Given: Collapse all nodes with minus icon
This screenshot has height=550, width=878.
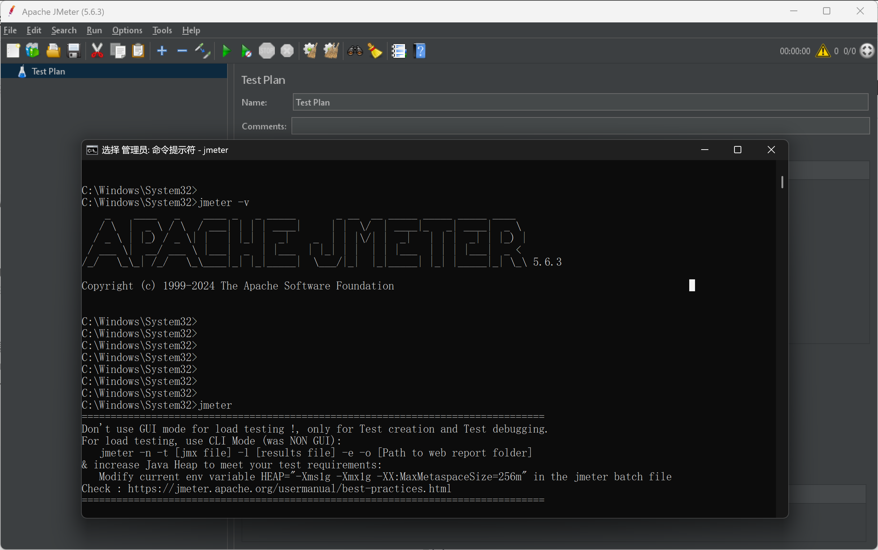Looking at the screenshot, I should [182, 51].
